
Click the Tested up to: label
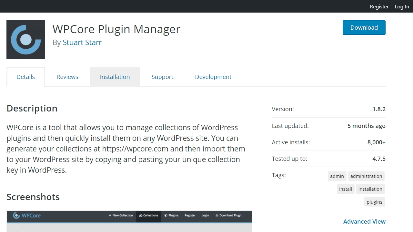[289, 159]
